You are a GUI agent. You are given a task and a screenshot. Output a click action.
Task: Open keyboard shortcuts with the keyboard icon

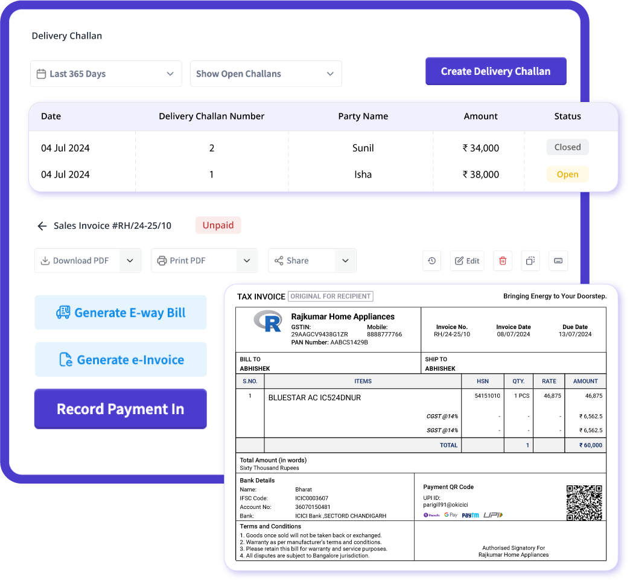pos(558,260)
